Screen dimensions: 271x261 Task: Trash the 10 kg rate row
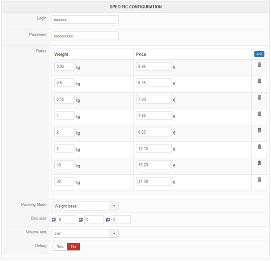click(x=259, y=163)
